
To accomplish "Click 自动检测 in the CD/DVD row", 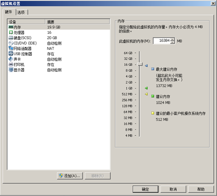I will tap(54, 43).
